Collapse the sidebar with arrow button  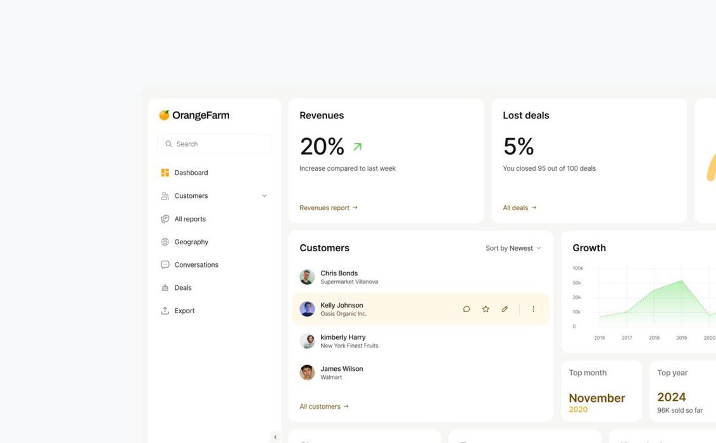275,437
